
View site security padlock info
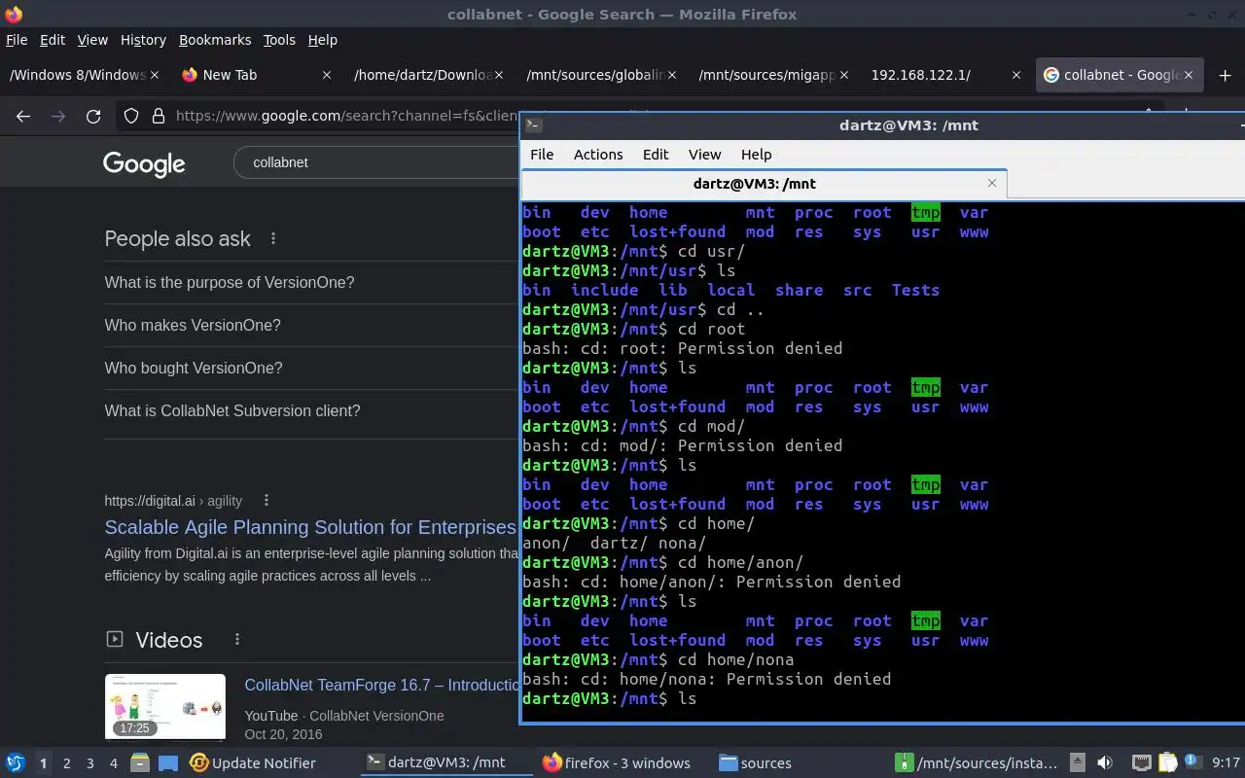[159, 116]
